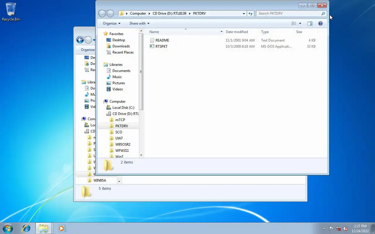Click the CD Drive (D:) RTL8139 breadcrumb
Viewport: 375px width, 234px height.
coord(169,13)
